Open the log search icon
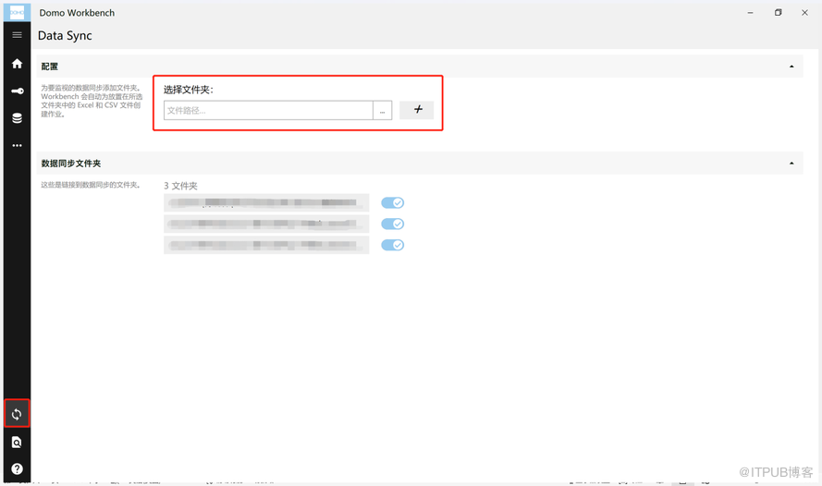Screen dimensions: 822x486 click(x=17, y=443)
